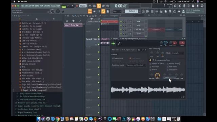Screen dimensions: 217x122
Task: Click the Clap channel button
Action: 139,26
